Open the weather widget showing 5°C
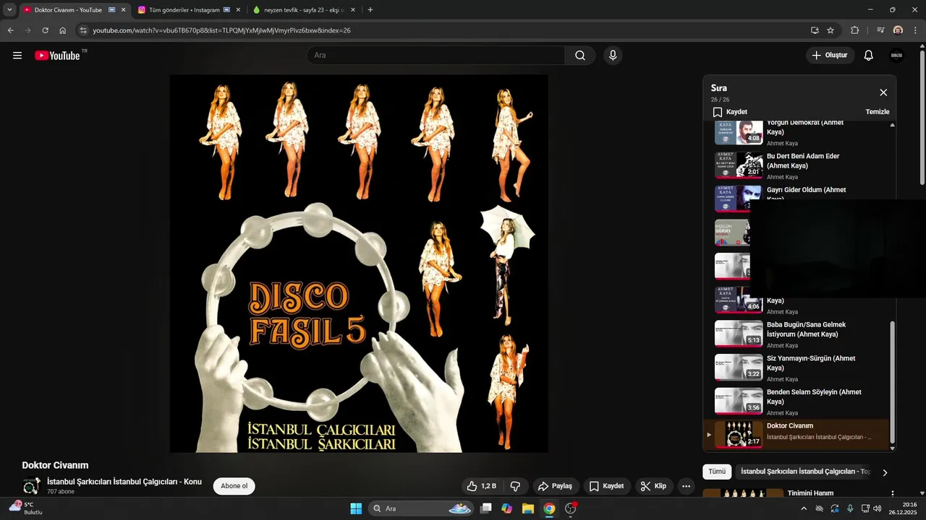The width and height of the screenshot is (926, 520). tap(26, 508)
